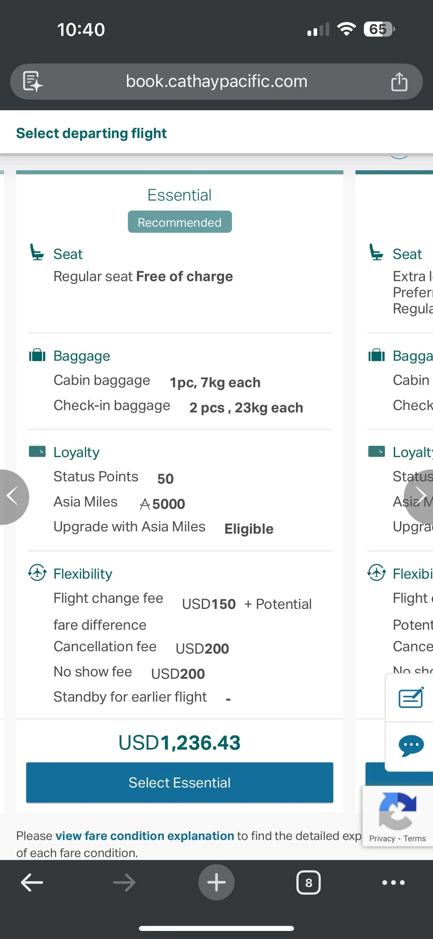Screen dimensions: 433x939
Task: Open reCAPTCHA Privacy link
Action: [x=382, y=839]
